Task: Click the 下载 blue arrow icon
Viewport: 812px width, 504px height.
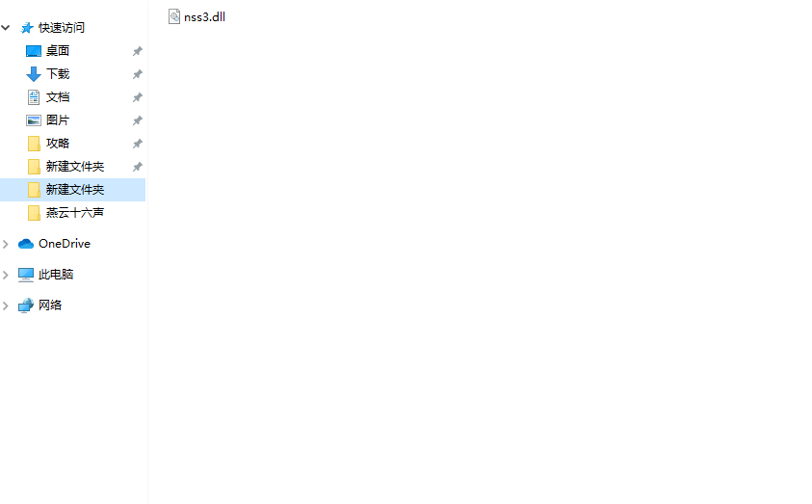Action: point(34,74)
